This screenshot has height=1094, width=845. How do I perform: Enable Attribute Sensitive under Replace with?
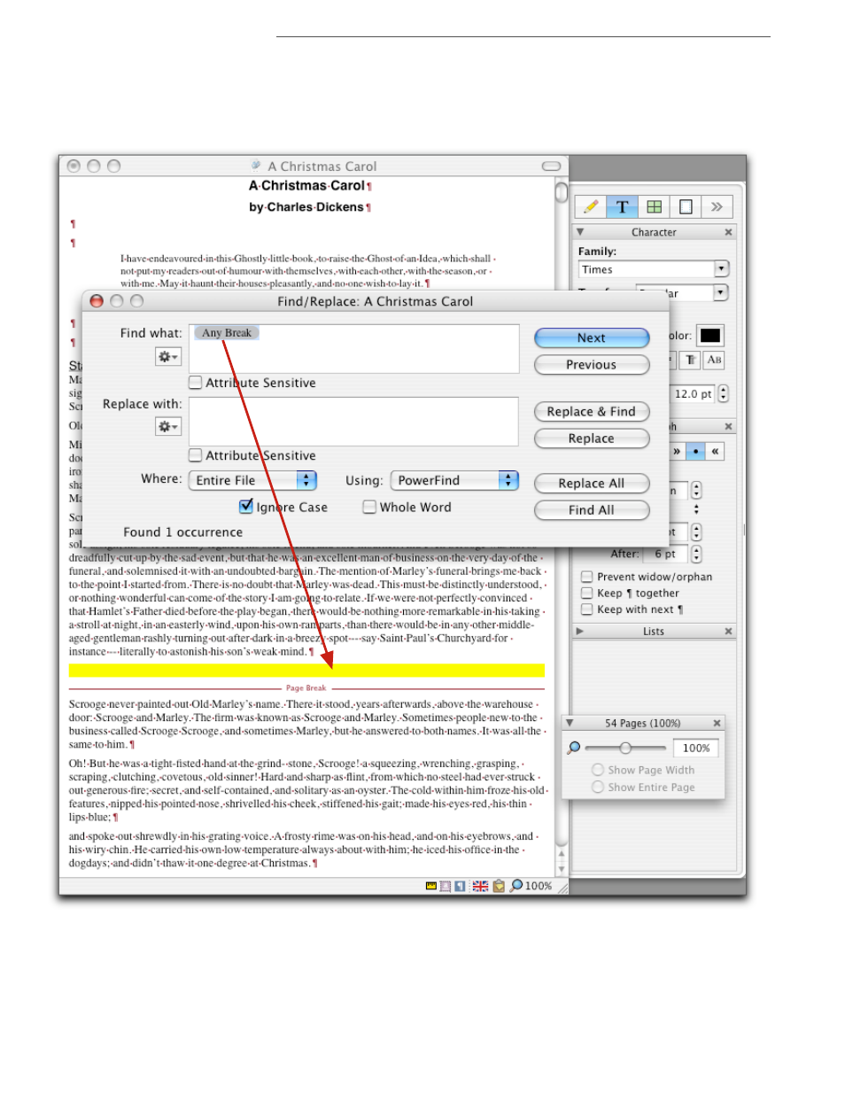196,455
